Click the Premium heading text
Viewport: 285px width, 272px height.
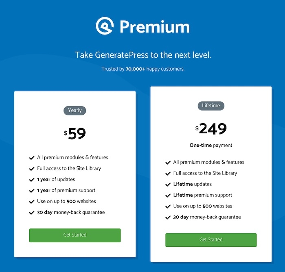coord(154,27)
